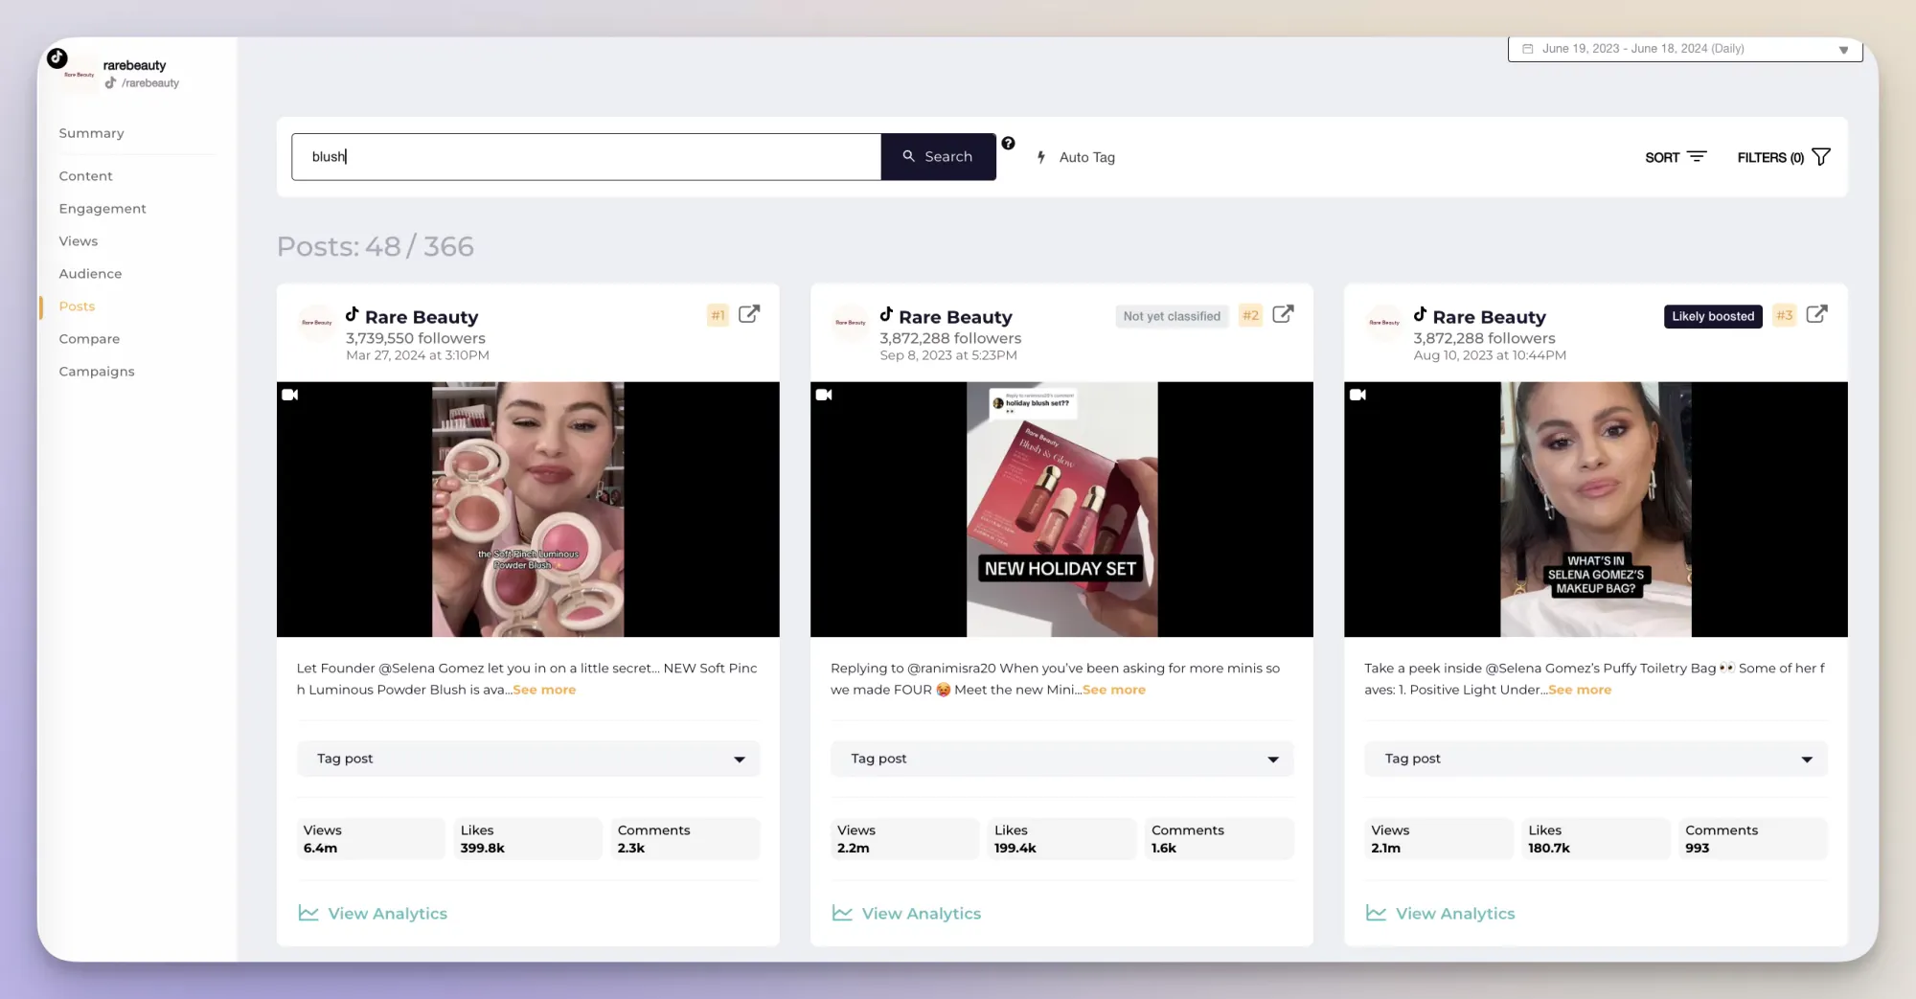Click See more on Puffy Toiletry Bag post
Screen dimensions: 1916x999
pos(1580,690)
